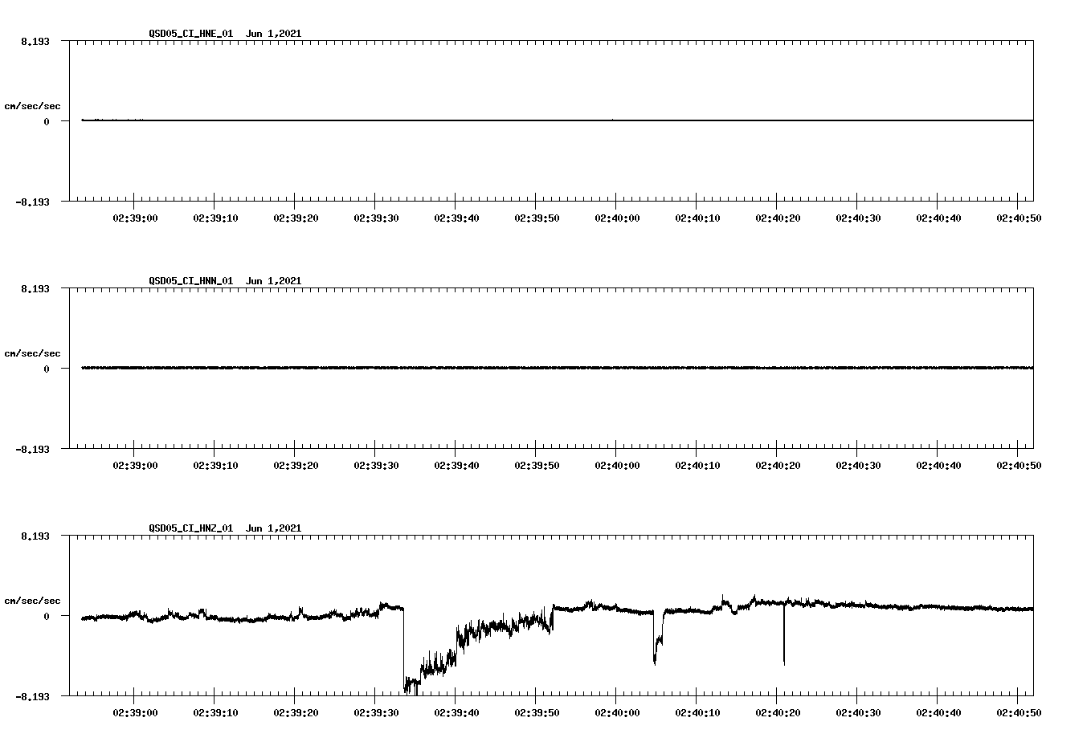Click 02:40:40 time label on HNZ axis
Viewport: 1091px width, 742px height.
tap(938, 712)
